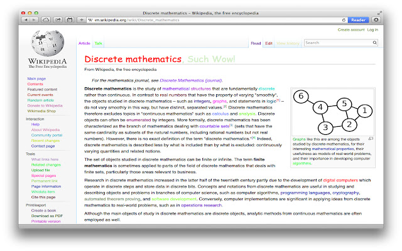Screen dimensions: 402x251
Task: Switch to the Talk tab
Action: click(x=98, y=43)
